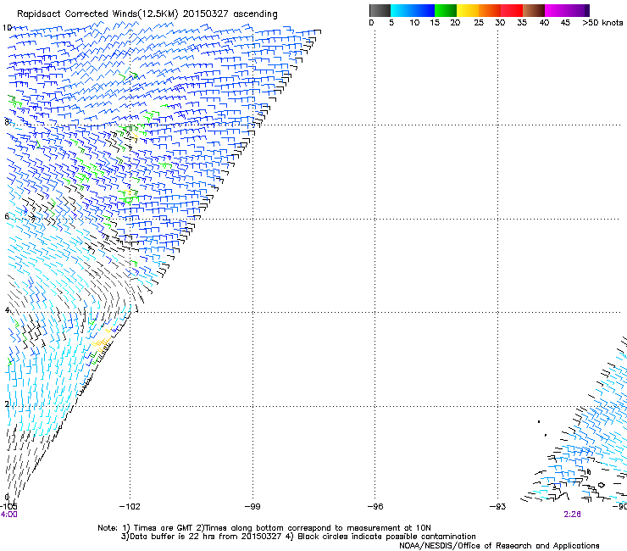The width and height of the screenshot is (627, 551).
Task: Click the NOAA/NESDIS credit text
Action: tap(499, 546)
